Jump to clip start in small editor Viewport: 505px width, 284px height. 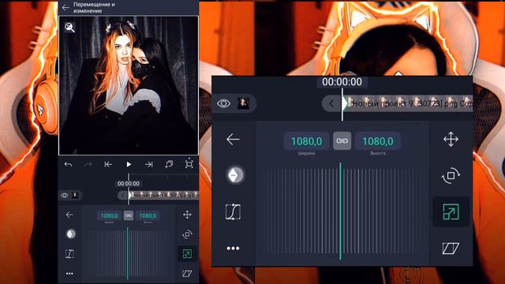pos(108,165)
